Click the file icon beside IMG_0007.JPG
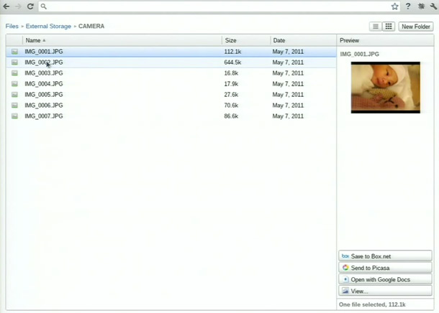439x313 pixels. click(14, 116)
